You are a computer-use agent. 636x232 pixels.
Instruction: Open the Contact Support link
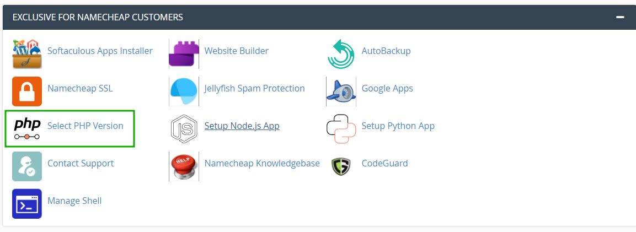pos(81,163)
